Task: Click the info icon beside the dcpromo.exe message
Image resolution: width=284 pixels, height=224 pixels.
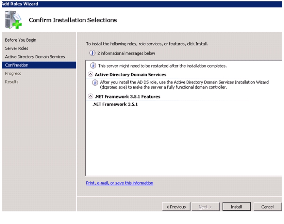Action: [x=95, y=83]
